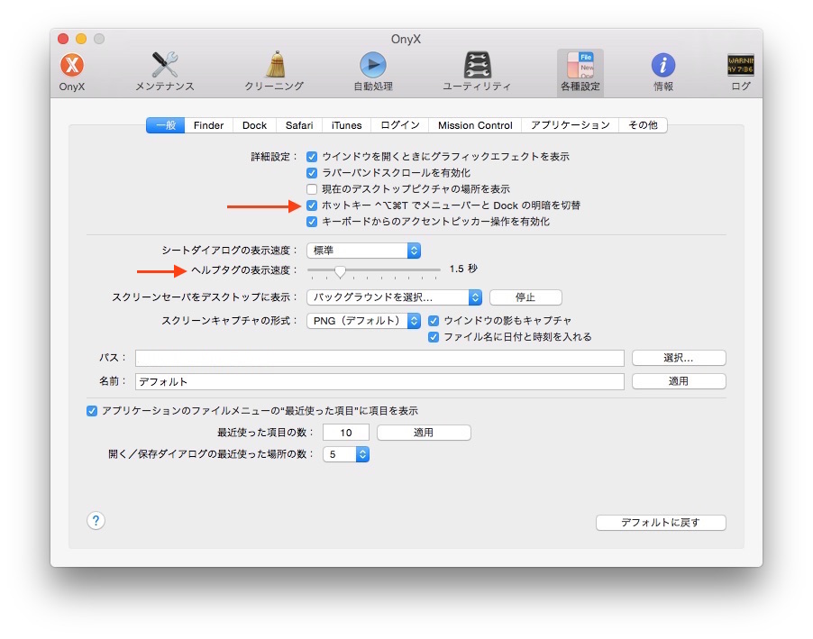Switch to the その他 tab
Image resolution: width=813 pixels, height=639 pixels.
point(643,125)
